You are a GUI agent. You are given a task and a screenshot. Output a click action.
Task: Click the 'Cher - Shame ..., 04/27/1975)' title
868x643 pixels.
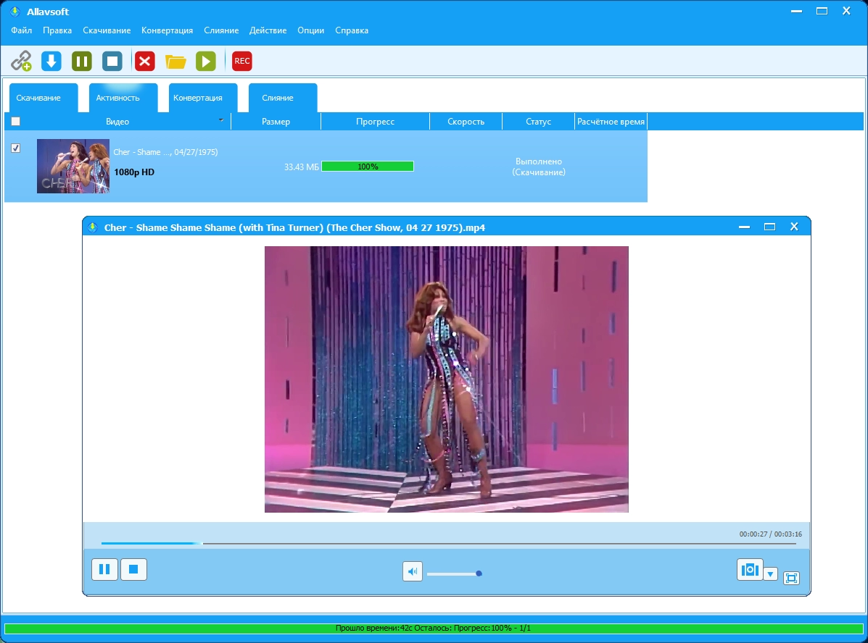point(165,152)
